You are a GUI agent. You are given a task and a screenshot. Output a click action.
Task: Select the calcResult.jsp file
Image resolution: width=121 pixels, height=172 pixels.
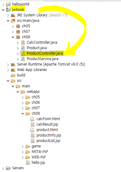(x=47, y=124)
